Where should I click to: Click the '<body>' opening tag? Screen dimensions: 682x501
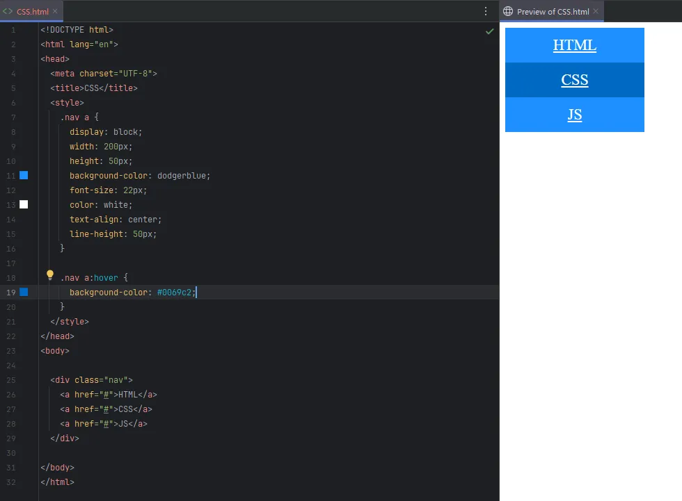(x=55, y=350)
